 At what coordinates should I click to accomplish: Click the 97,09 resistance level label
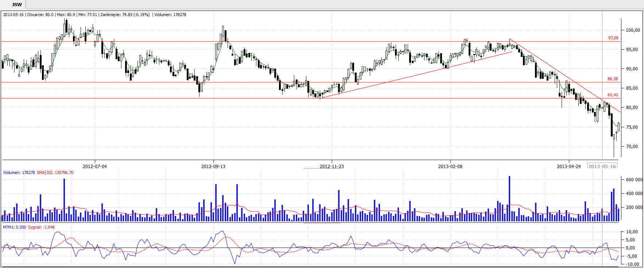coord(613,38)
